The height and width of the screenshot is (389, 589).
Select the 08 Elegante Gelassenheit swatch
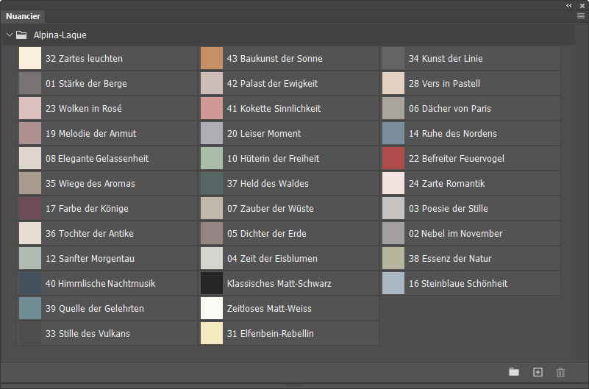coord(30,158)
